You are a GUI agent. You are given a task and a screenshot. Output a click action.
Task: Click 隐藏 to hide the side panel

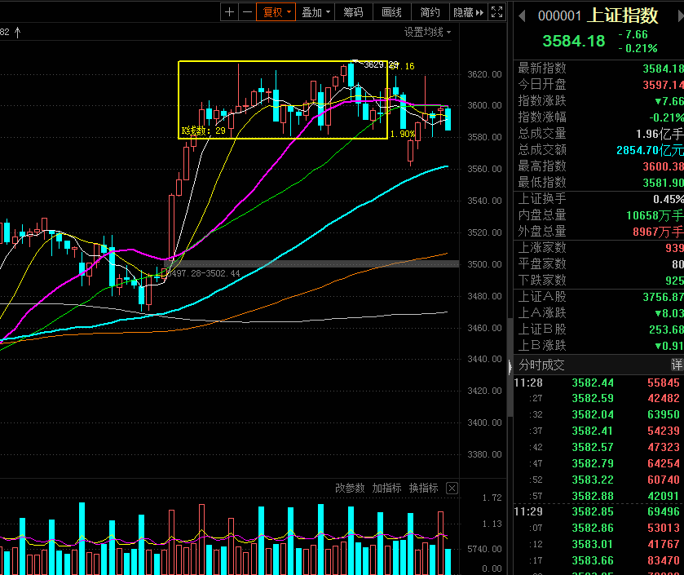pos(468,12)
